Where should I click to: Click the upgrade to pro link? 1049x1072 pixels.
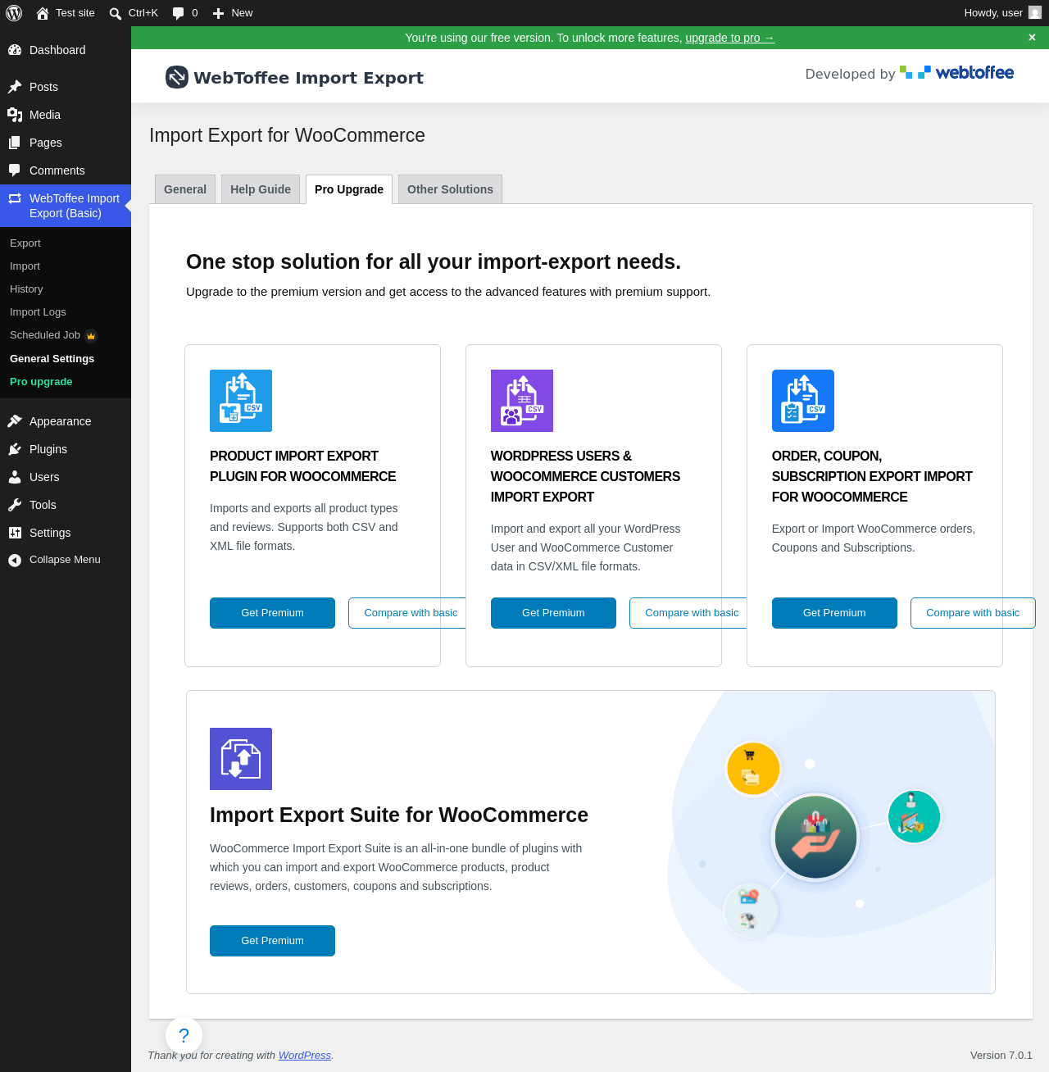click(729, 38)
